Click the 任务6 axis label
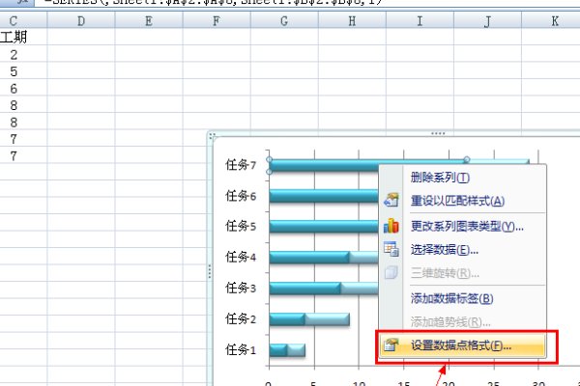The image size is (580, 386). (x=241, y=196)
